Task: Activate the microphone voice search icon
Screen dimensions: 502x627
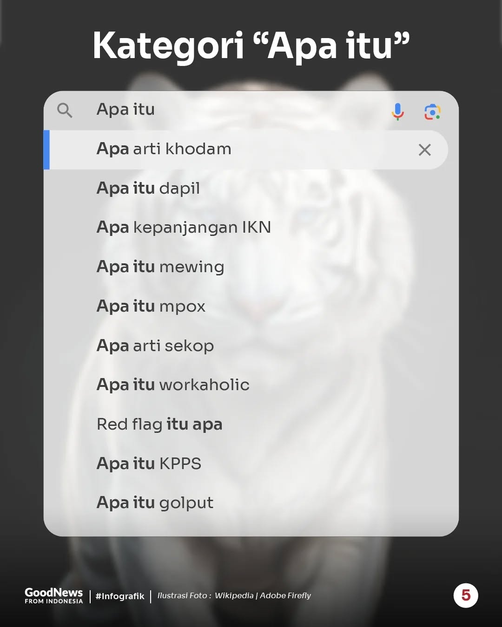Action: click(x=397, y=111)
